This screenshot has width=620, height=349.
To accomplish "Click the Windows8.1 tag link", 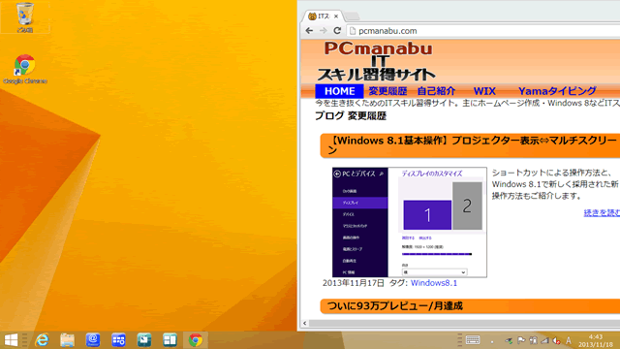I will pyautogui.click(x=434, y=283).
